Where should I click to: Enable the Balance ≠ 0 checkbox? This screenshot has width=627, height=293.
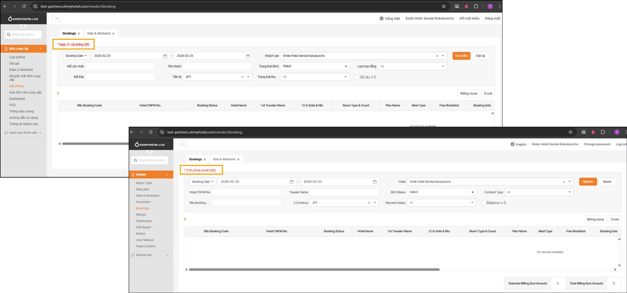point(484,203)
